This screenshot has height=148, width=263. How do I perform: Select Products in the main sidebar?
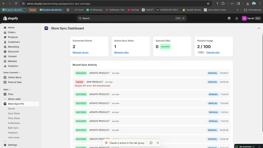coord(13,37)
